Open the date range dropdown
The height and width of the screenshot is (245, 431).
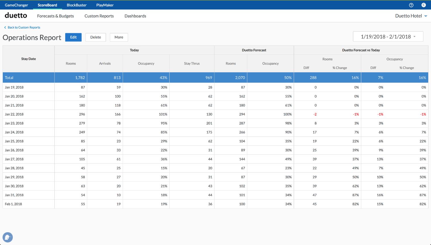click(388, 37)
